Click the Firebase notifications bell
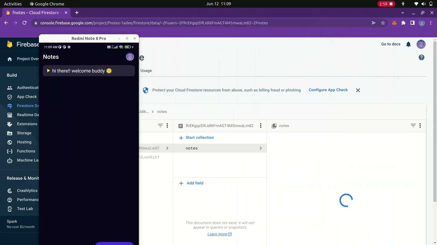 (x=408, y=44)
